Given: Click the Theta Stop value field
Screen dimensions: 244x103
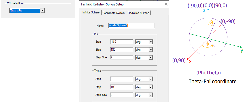Looking at the screenshot, I should coord(122,87).
